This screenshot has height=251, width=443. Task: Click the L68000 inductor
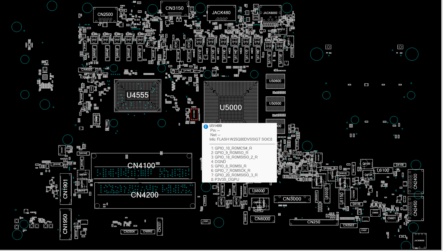pyautogui.click(x=258, y=191)
